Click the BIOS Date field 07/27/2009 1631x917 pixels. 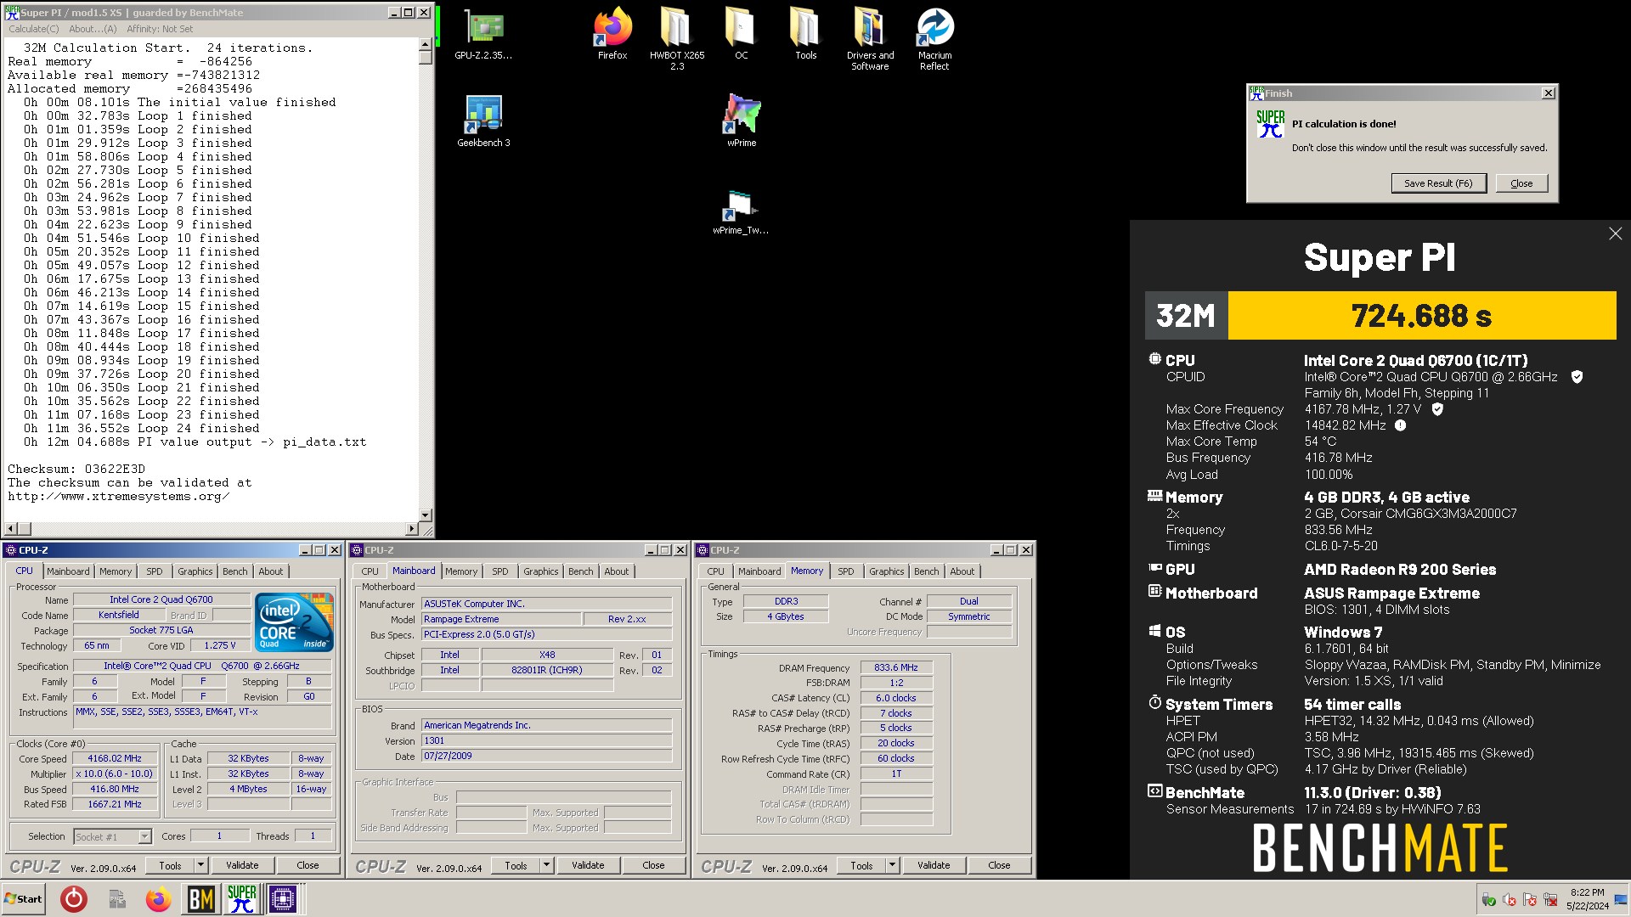tap(547, 757)
